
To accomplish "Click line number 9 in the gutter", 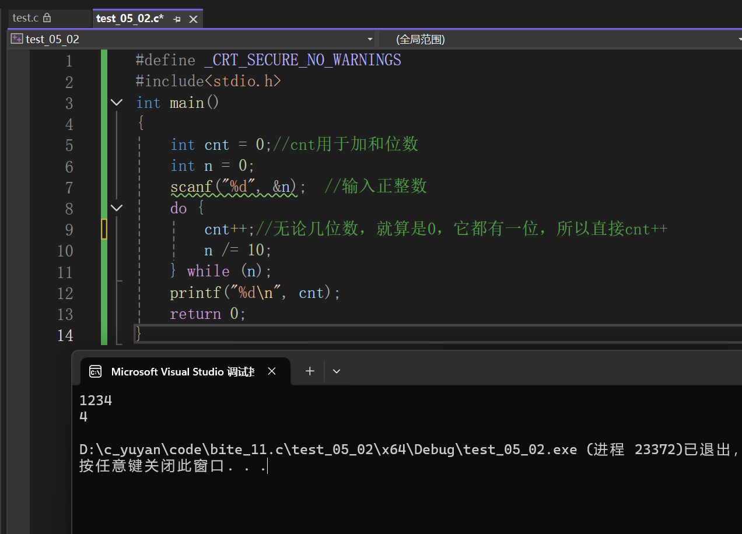I will point(69,230).
